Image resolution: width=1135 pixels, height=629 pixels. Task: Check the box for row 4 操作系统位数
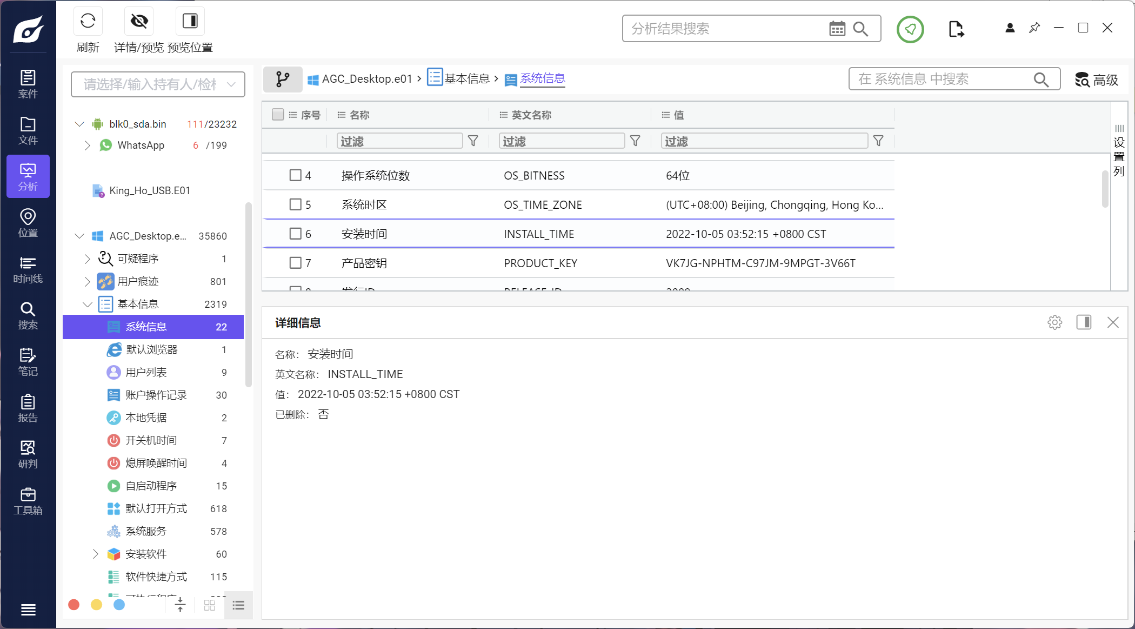[x=295, y=175]
